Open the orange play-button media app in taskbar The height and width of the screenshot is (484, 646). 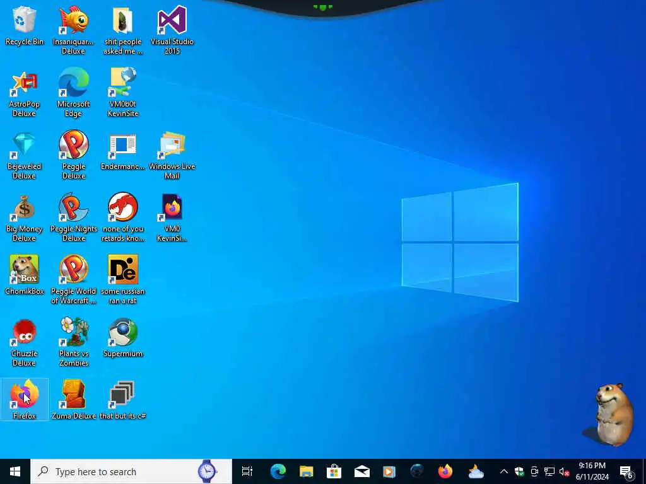coord(389,471)
